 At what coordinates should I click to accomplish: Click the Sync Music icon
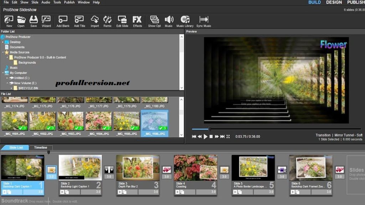(203, 20)
